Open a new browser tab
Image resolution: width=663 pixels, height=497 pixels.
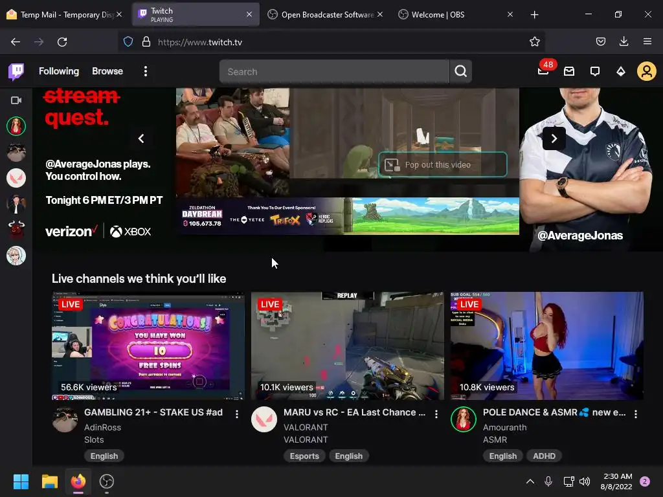[x=534, y=14]
